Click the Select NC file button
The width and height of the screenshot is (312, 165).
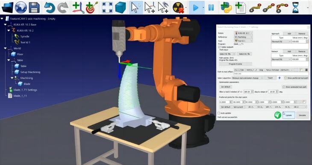click(x=244, y=54)
